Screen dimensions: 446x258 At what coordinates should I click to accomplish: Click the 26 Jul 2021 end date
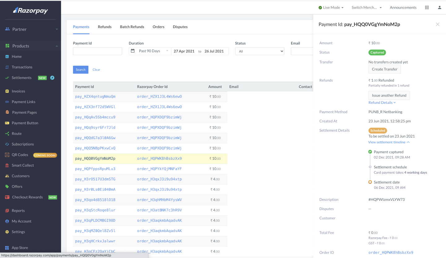214,51
